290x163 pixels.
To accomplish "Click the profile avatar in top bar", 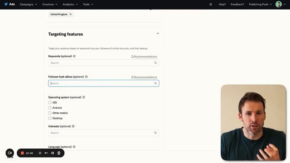I will pyautogui.click(x=279, y=4).
